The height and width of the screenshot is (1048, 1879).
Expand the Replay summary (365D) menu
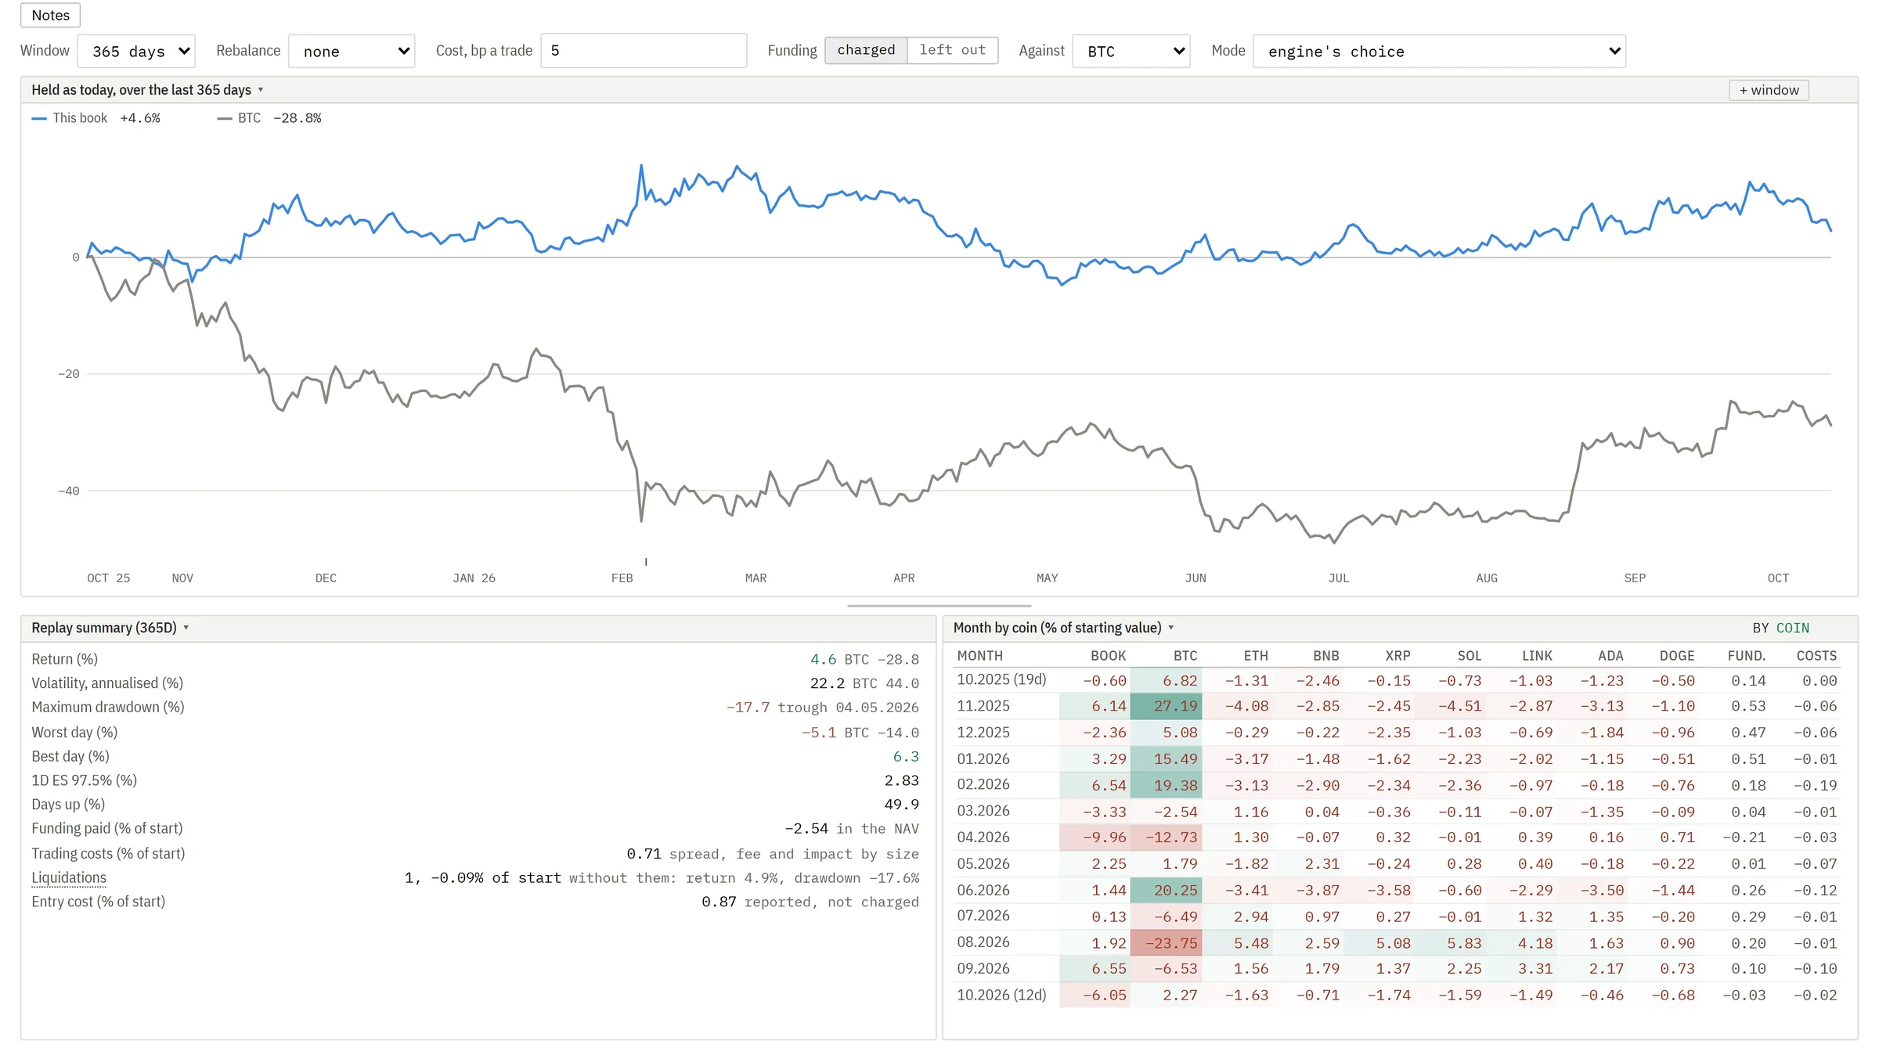(110, 628)
